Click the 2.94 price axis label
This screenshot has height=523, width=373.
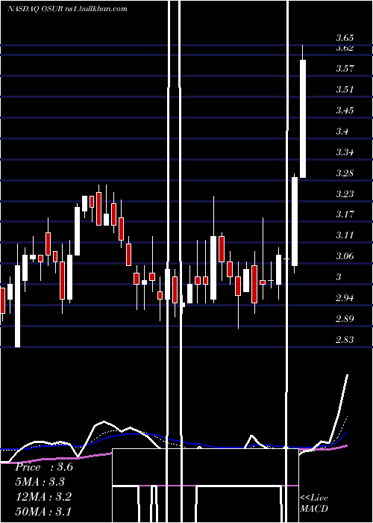point(345,297)
